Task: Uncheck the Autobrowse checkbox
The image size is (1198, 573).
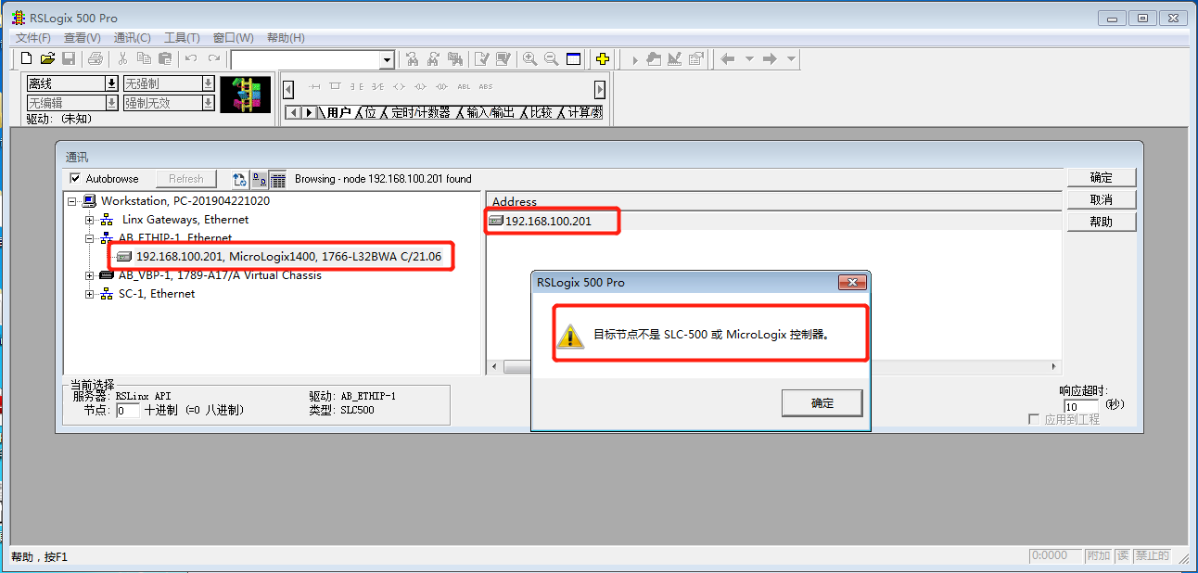Action: pos(76,179)
